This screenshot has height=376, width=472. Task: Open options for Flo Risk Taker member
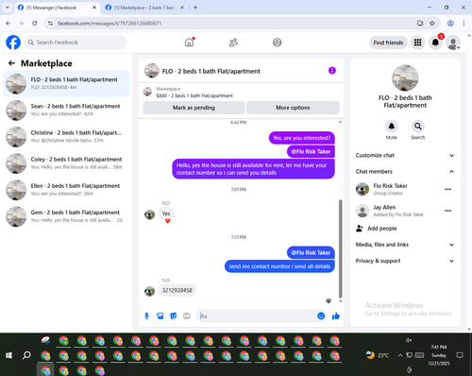pos(448,189)
